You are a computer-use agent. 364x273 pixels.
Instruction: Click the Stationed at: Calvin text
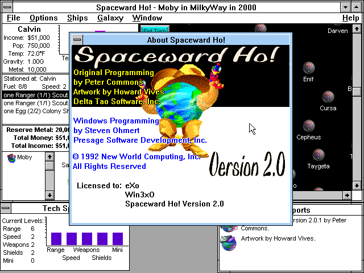click(x=30, y=78)
